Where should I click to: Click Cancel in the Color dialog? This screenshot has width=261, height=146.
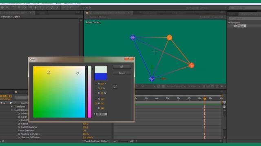[122, 73]
